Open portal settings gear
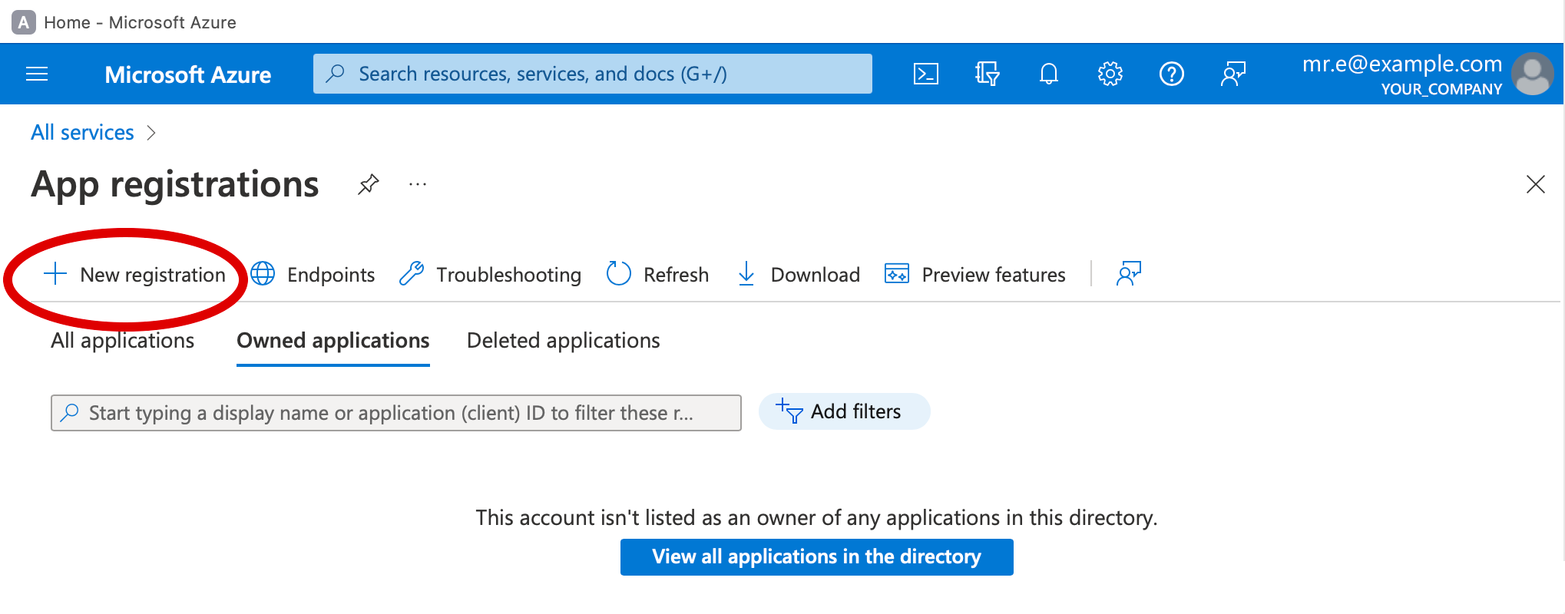Viewport: 1565px width, 614px height. pos(1110,74)
